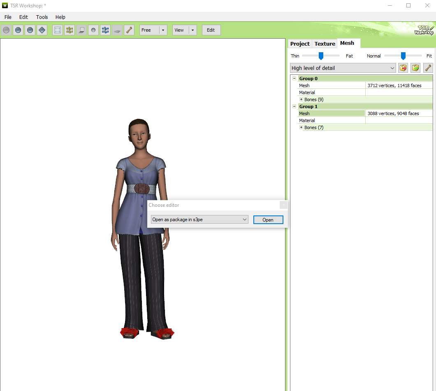Activate the second dark sphere shading toggle
The height and width of the screenshot is (391, 436).
tap(30, 30)
